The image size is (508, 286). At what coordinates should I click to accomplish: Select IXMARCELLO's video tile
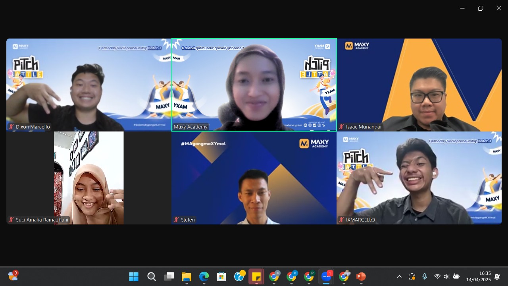[419, 178]
